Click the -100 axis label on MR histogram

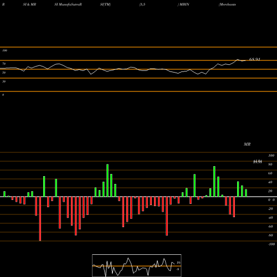(x=271, y=244)
